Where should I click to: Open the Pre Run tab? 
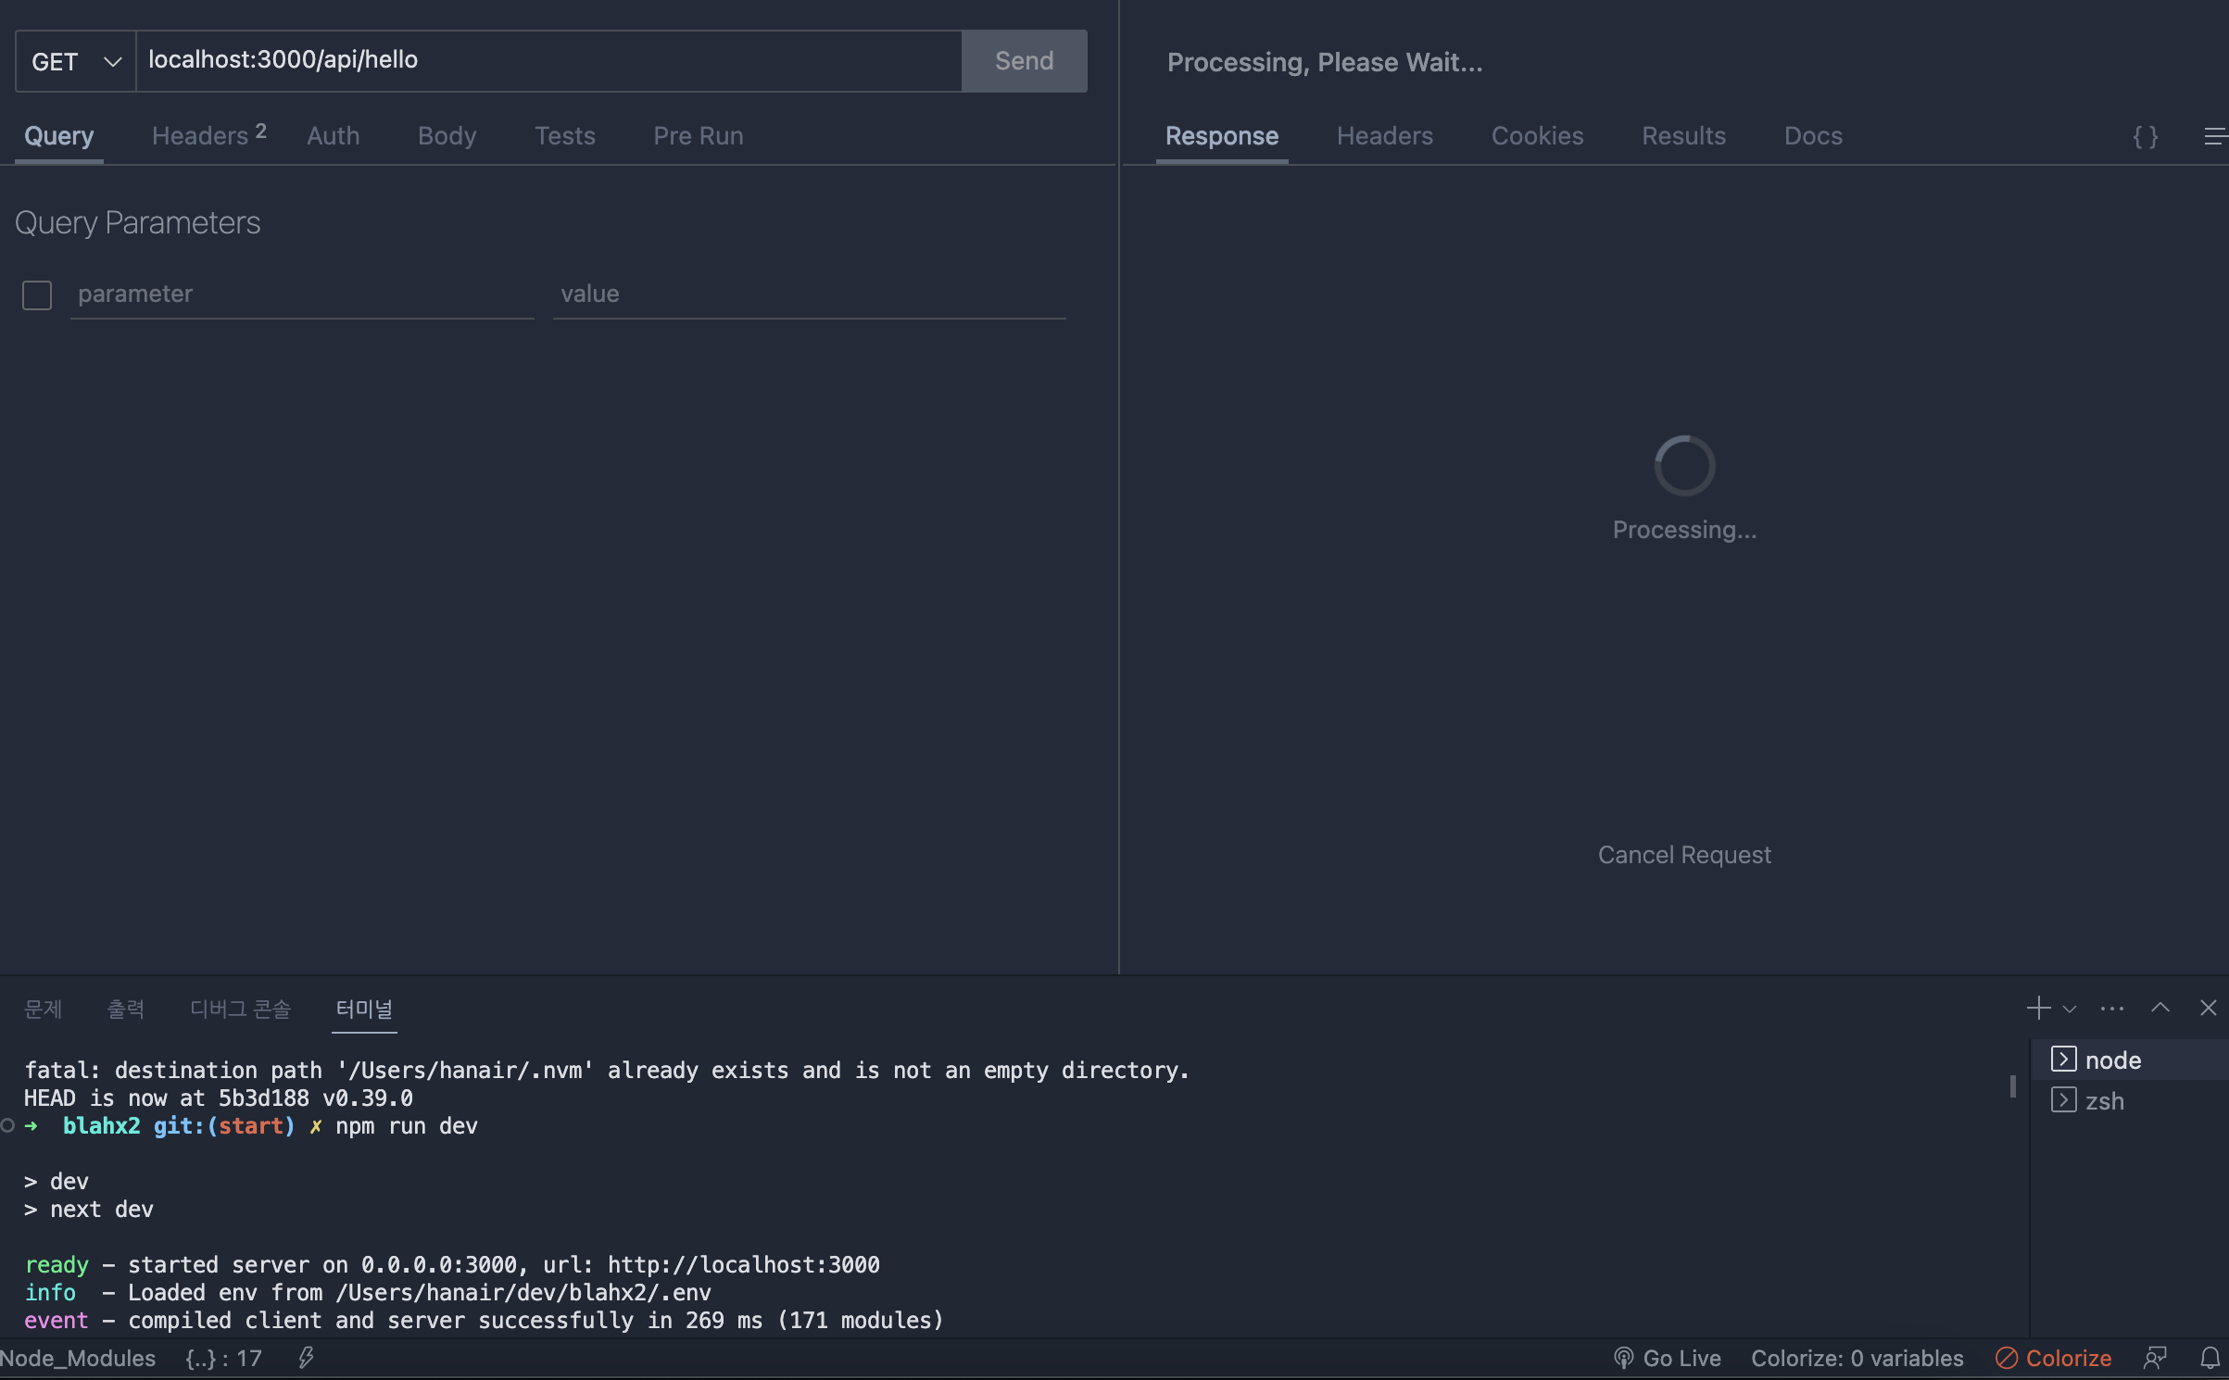699,136
